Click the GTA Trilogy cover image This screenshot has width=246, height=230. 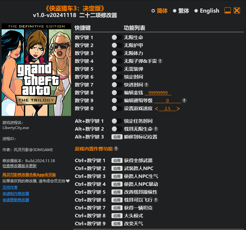click(x=36, y=70)
